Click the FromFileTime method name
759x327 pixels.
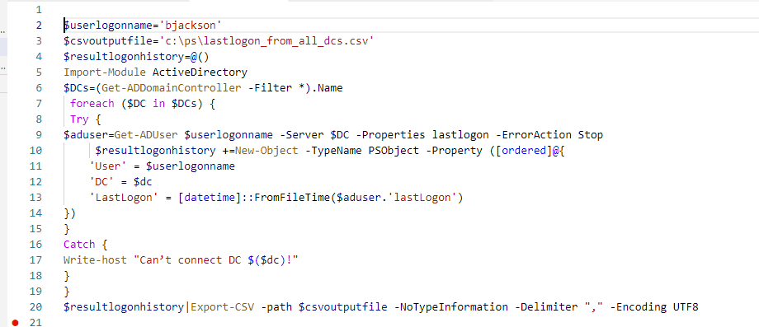point(292,198)
